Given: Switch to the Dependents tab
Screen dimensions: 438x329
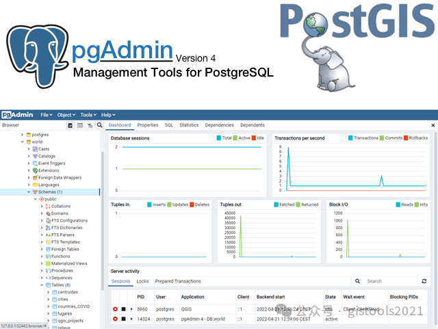Looking at the screenshot, I should (x=253, y=125).
